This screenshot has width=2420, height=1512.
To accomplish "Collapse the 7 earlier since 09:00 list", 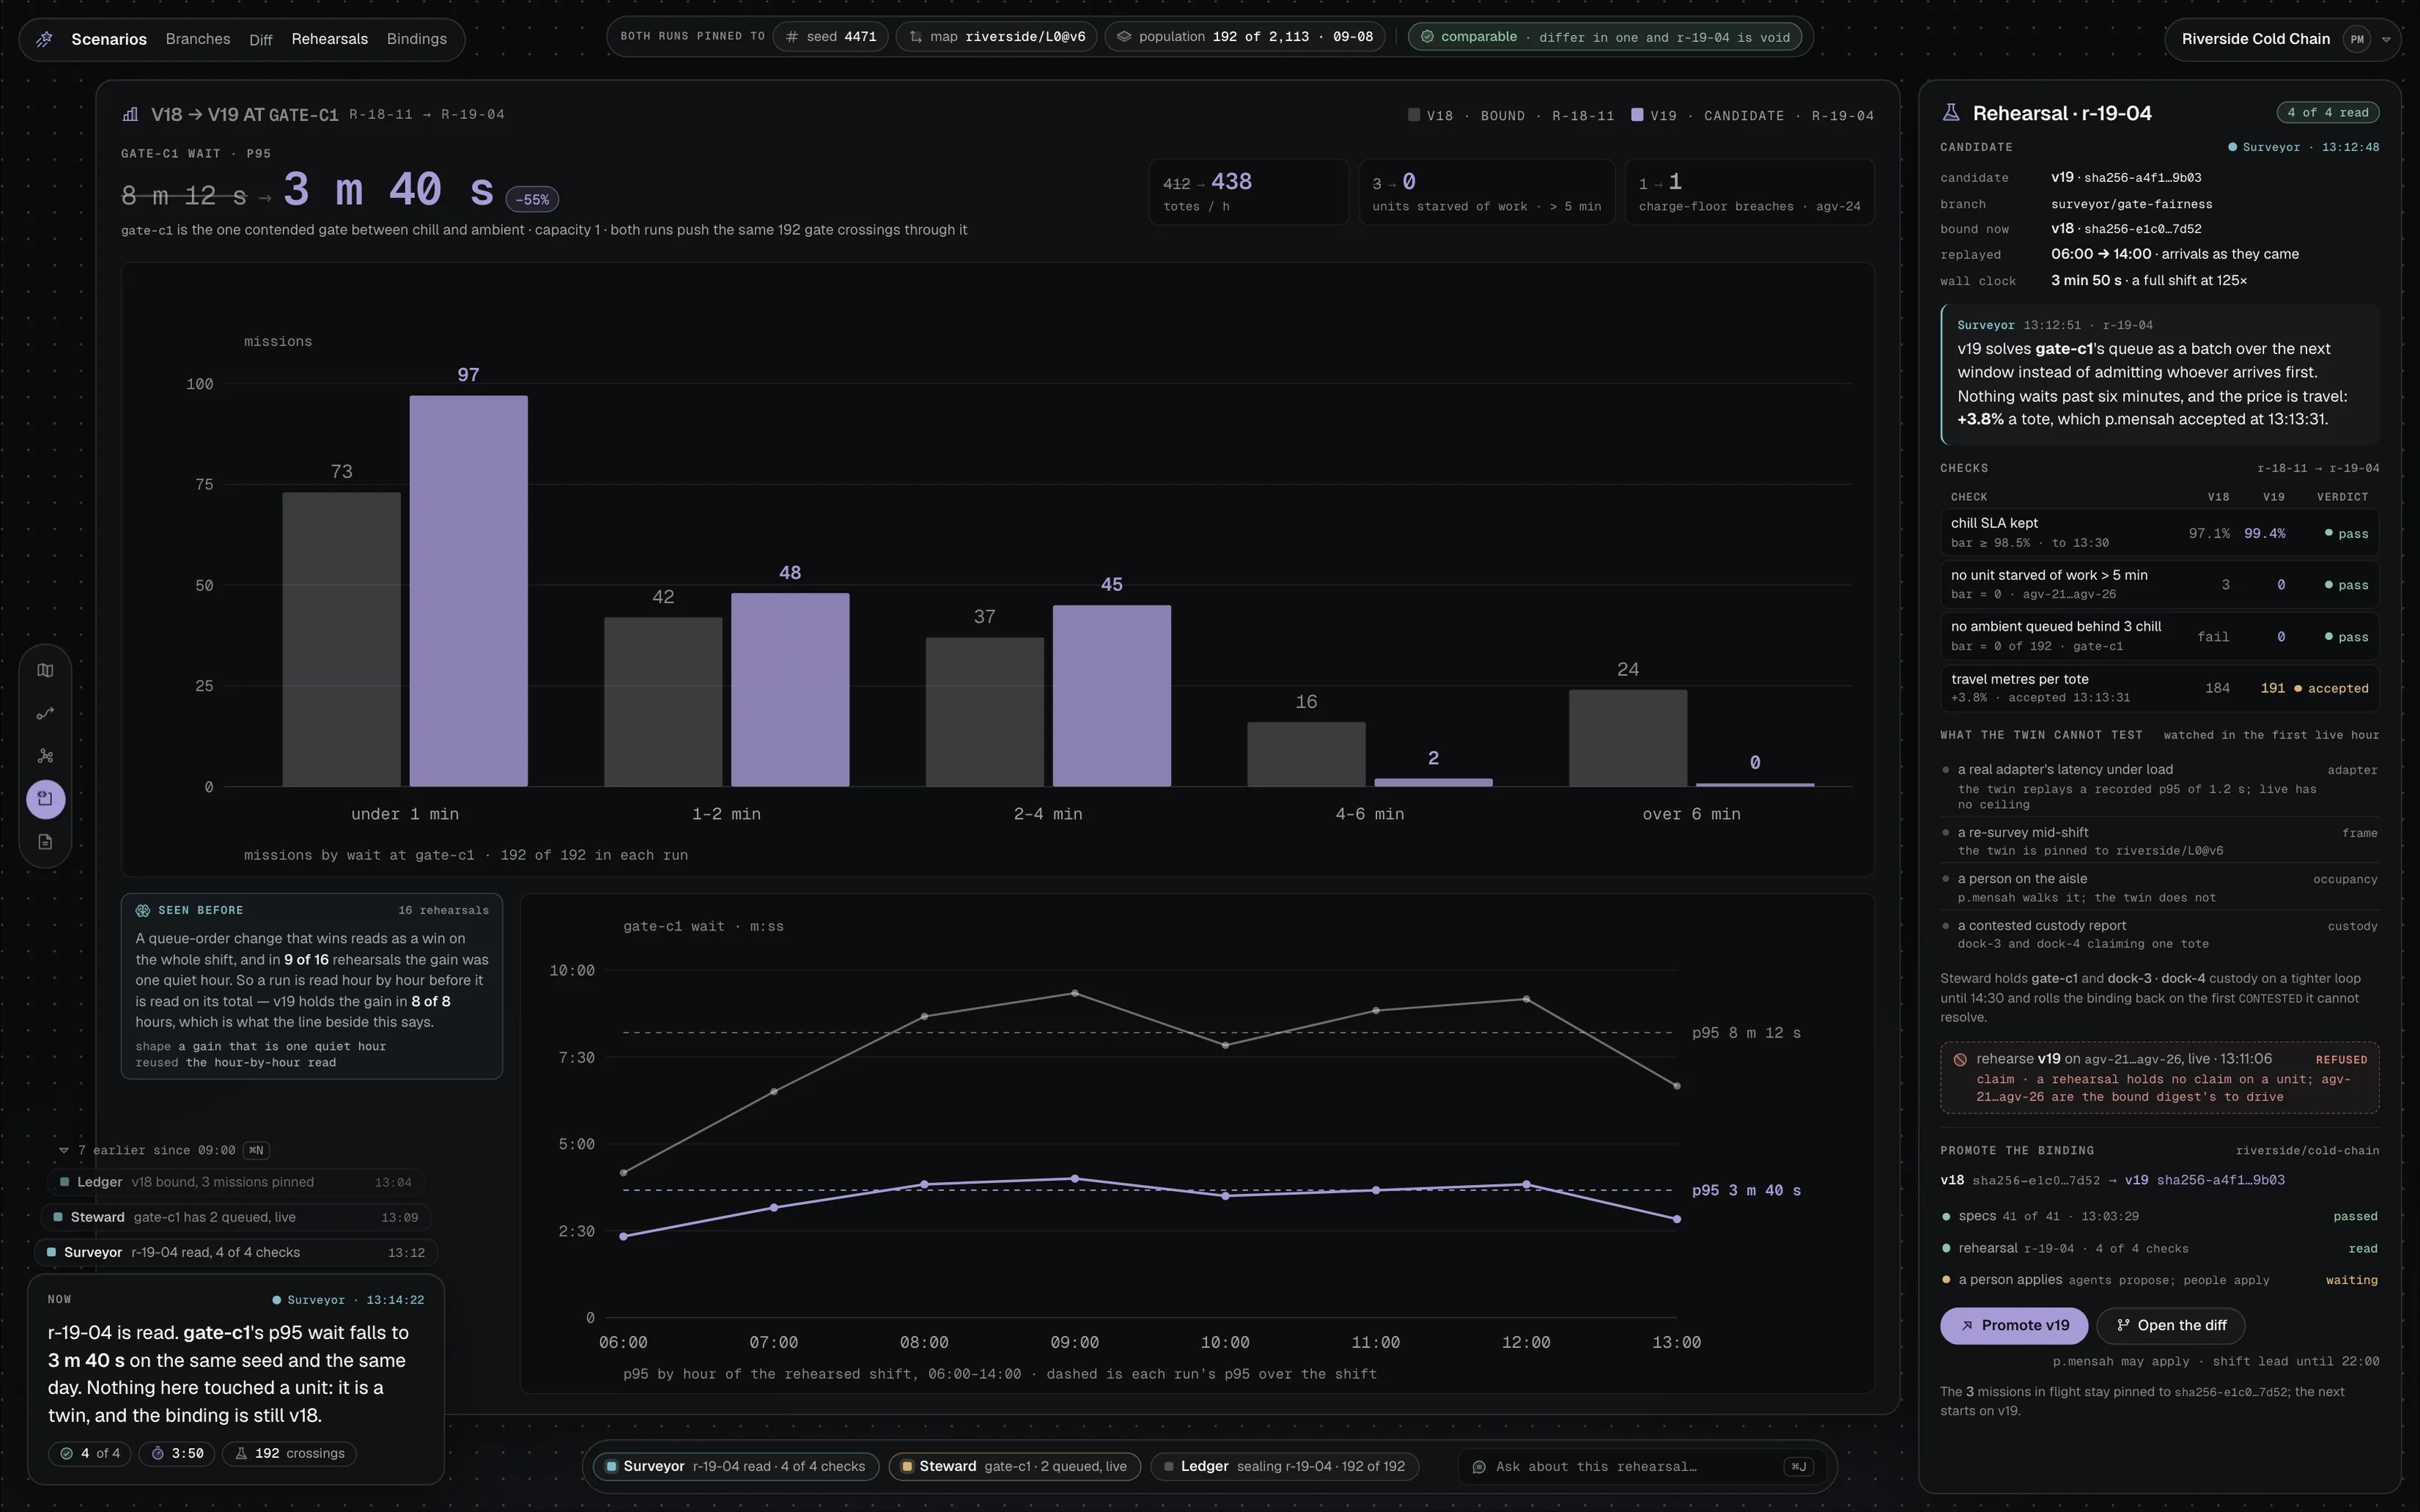I will click(64, 1150).
